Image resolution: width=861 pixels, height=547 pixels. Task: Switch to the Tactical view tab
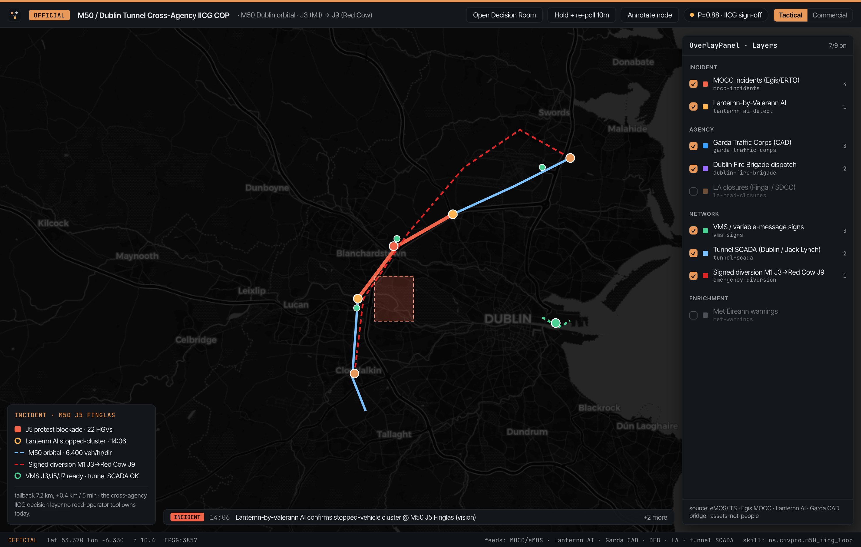(790, 15)
